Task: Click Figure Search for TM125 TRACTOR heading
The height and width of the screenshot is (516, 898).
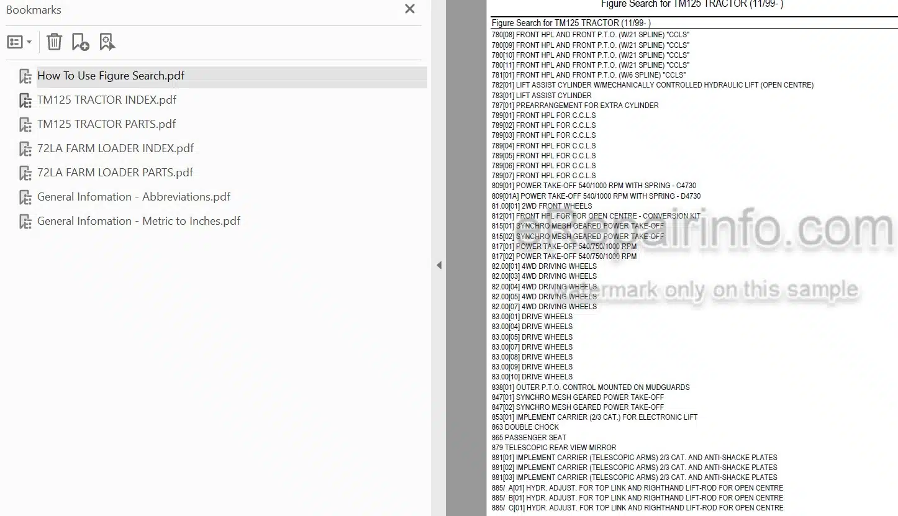Action: [x=571, y=23]
